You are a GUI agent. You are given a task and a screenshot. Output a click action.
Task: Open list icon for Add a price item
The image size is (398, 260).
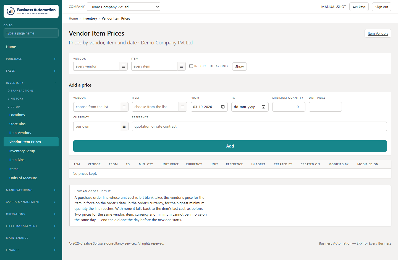point(183,107)
